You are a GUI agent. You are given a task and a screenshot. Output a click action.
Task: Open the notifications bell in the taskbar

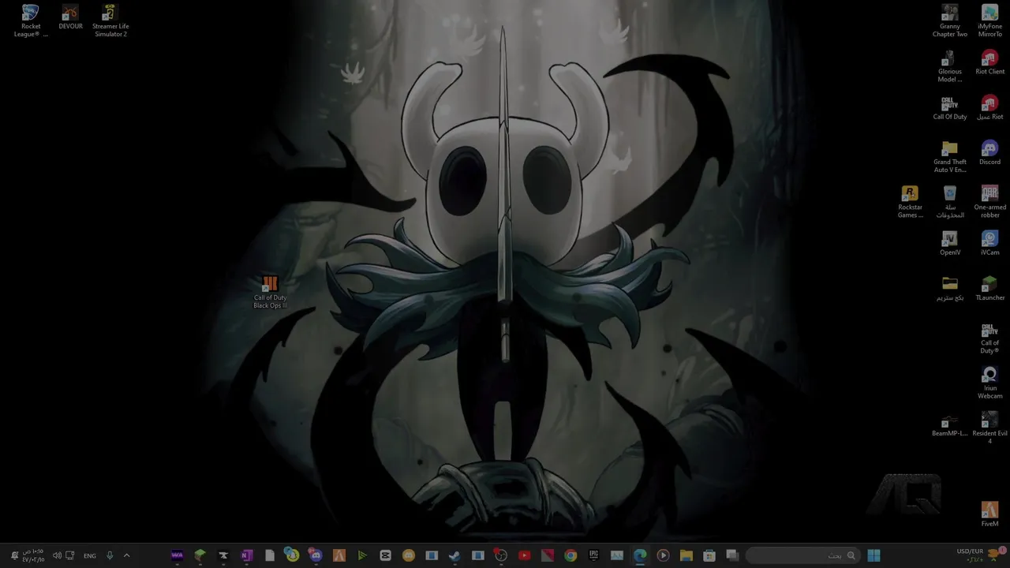point(14,555)
